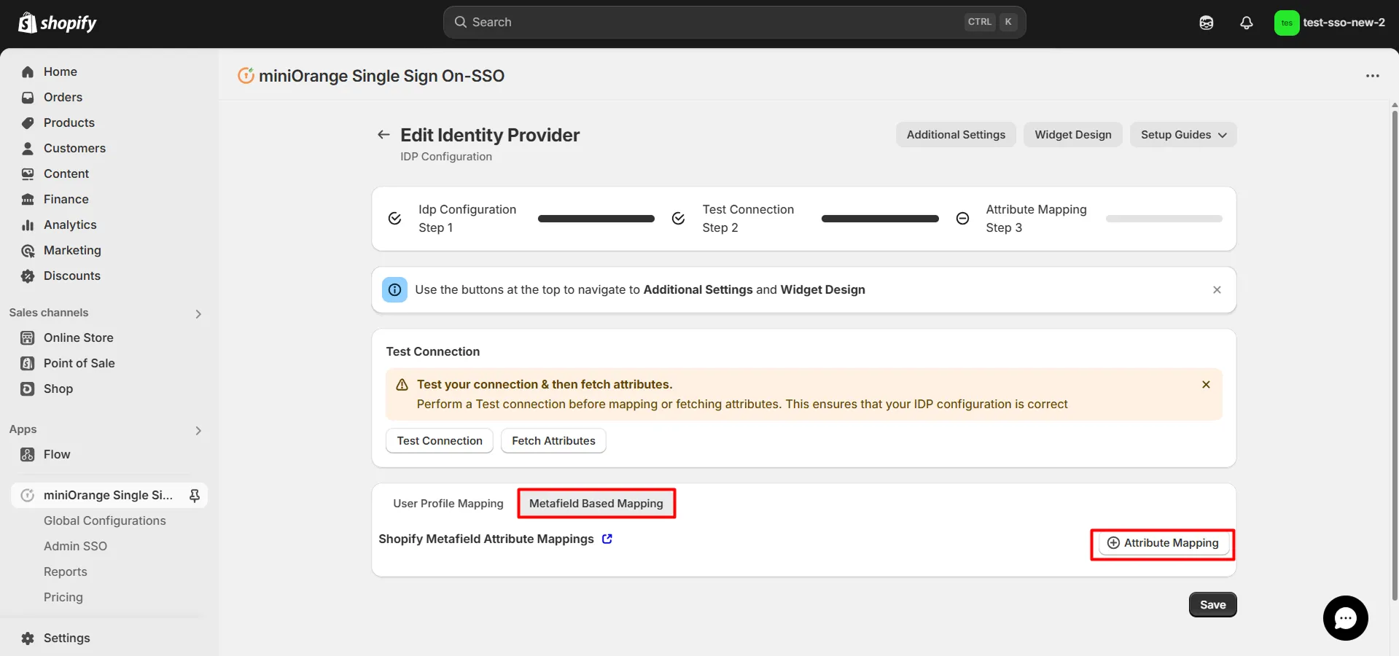Open the test-sso-new-2 store account menu
The height and width of the screenshot is (656, 1399).
pyautogui.click(x=1330, y=23)
